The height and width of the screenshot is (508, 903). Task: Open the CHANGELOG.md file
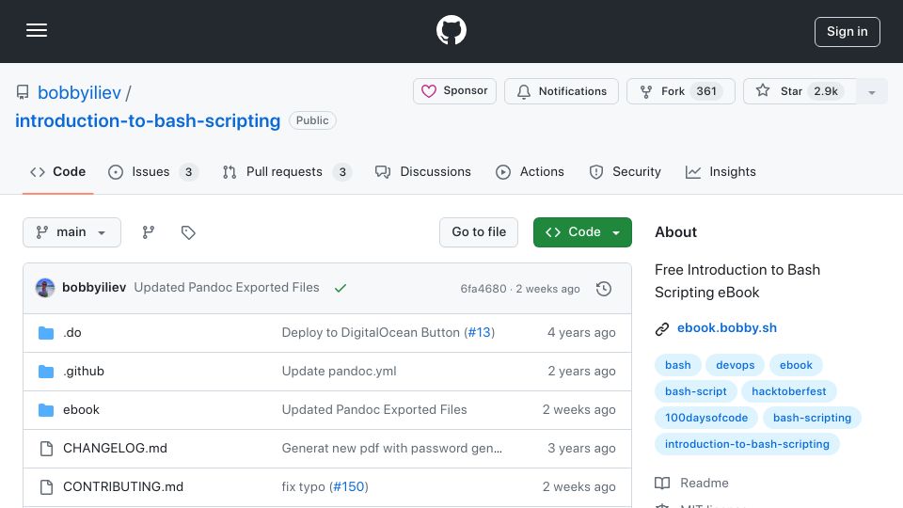115,448
